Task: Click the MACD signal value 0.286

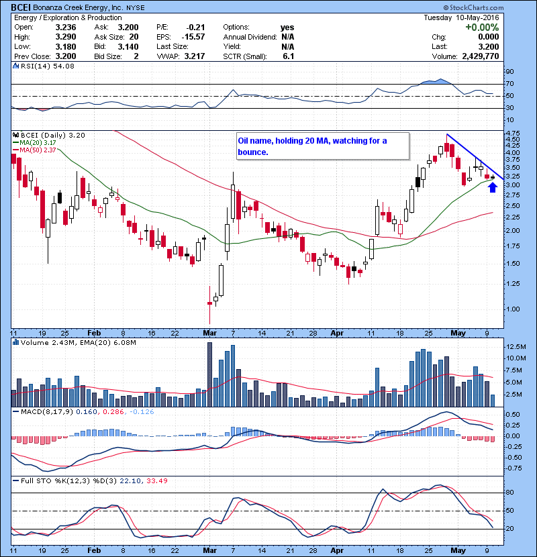Action: click(x=113, y=412)
